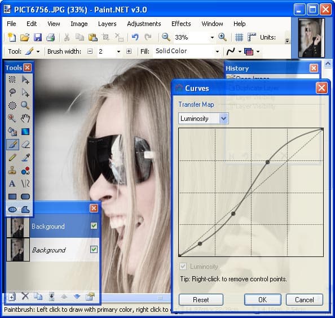Select the Rectangle shape tool

coord(12,197)
